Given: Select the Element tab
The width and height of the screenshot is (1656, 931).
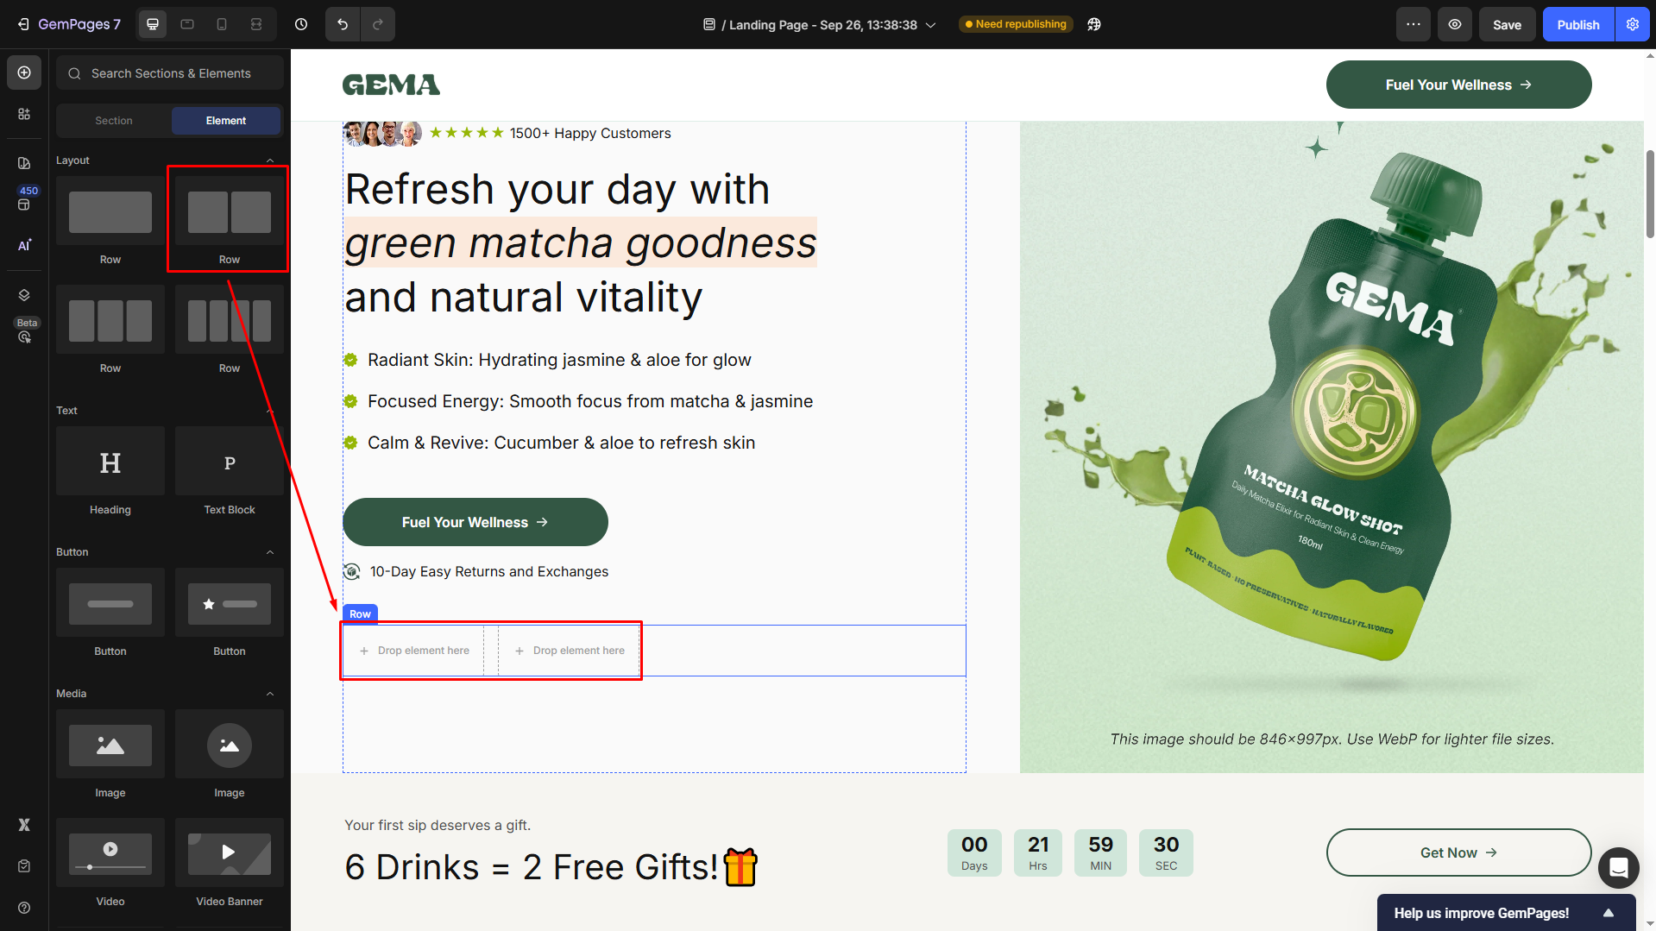Looking at the screenshot, I should click(226, 121).
